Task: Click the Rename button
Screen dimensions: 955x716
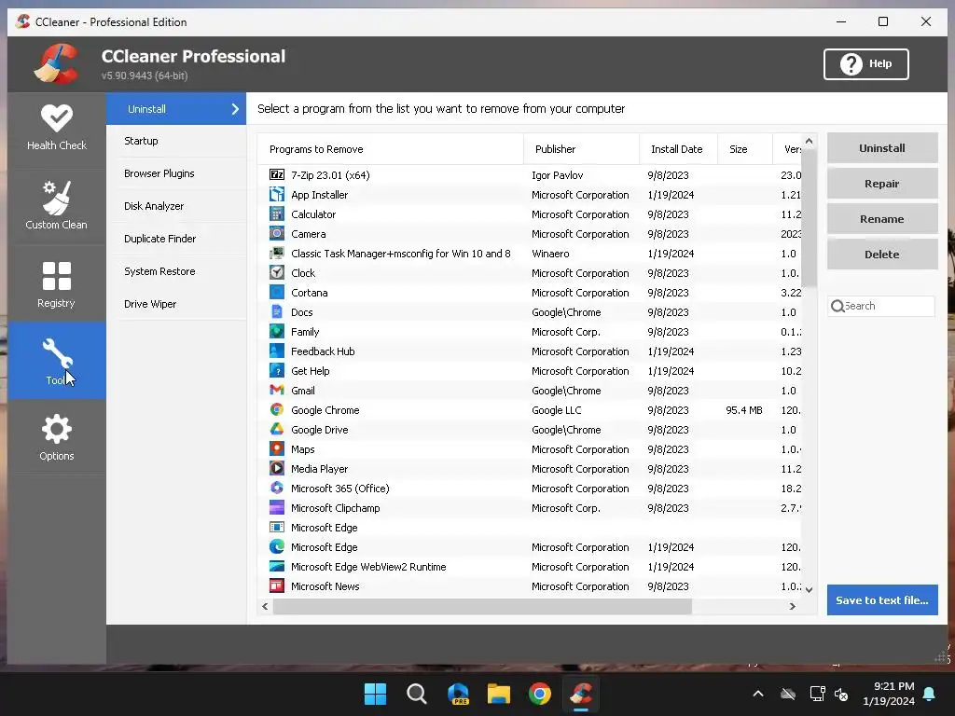Action: [x=882, y=218]
